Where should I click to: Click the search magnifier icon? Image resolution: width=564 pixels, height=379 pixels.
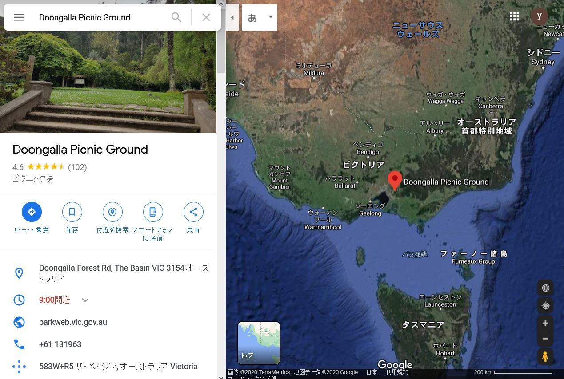click(176, 17)
